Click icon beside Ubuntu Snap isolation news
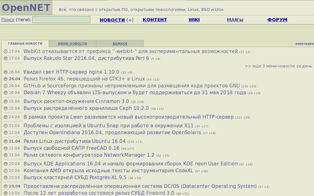The image size is (314, 196). (6, 126)
